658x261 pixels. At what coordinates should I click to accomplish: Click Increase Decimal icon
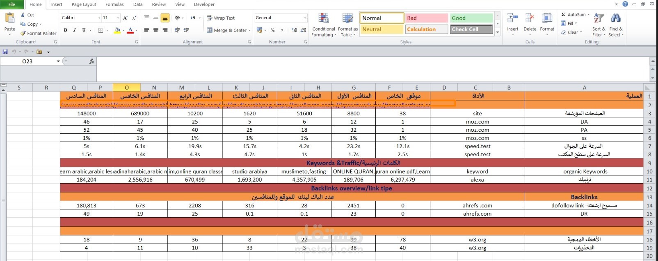pyautogui.click(x=294, y=30)
